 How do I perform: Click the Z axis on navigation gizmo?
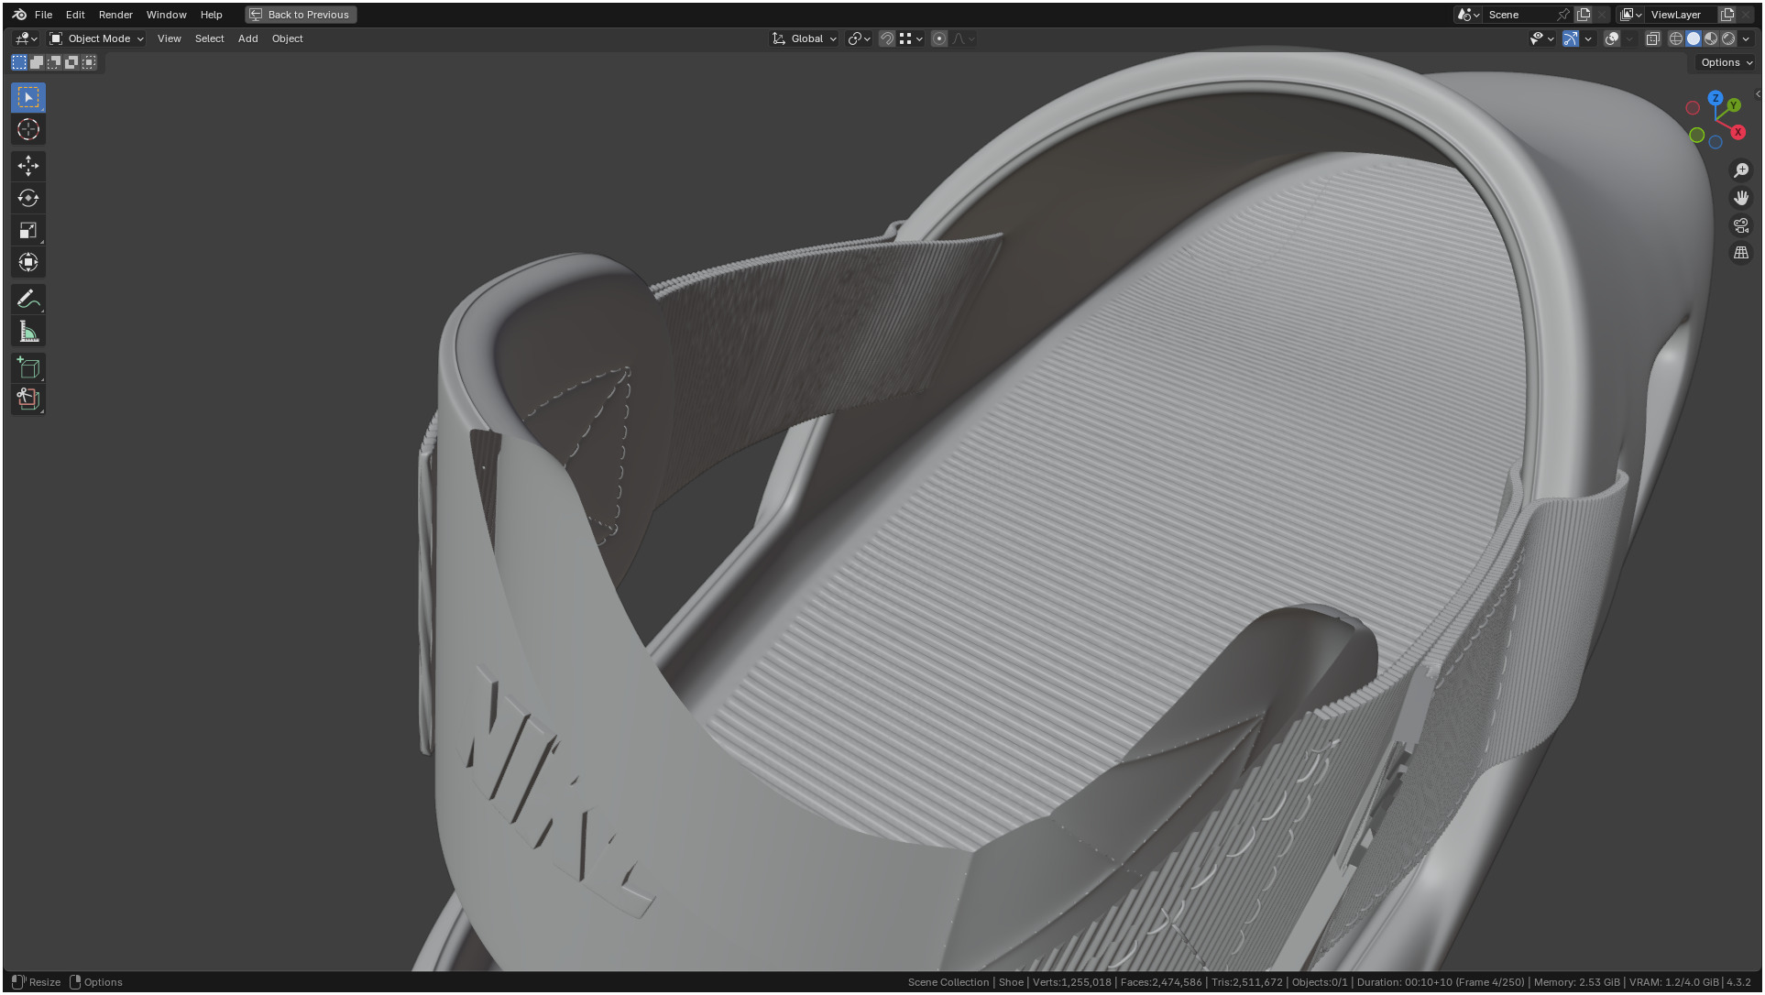pyautogui.click(x=1716, y=98)
